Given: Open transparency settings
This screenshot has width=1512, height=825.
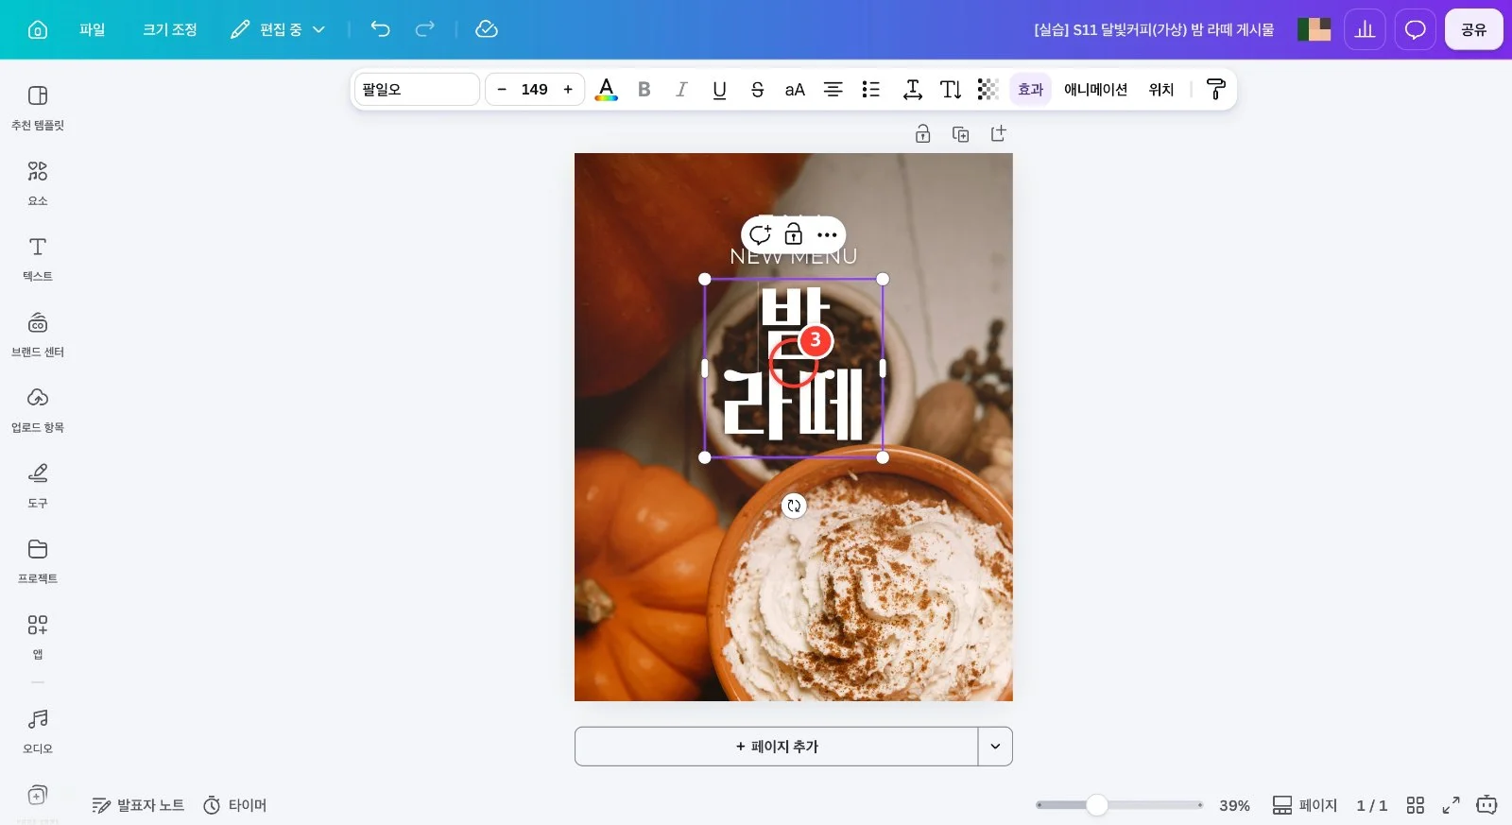Looking at the screenshot, I should [988, 89].
